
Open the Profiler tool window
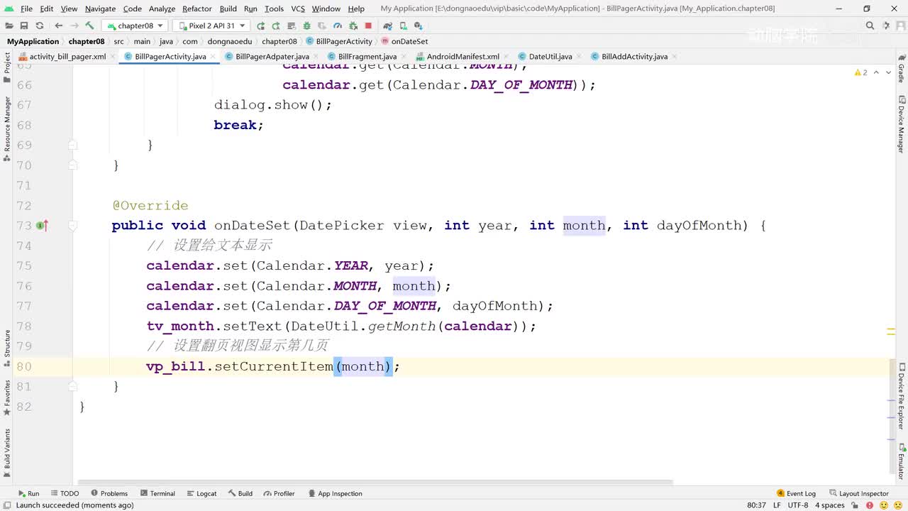tap(279, 493)
